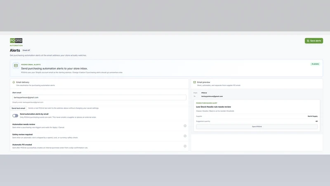The width and height of the screenshot is (330, 186).
Task: Click the 'Automation needs review' label
Action: [x=24, y=124]
